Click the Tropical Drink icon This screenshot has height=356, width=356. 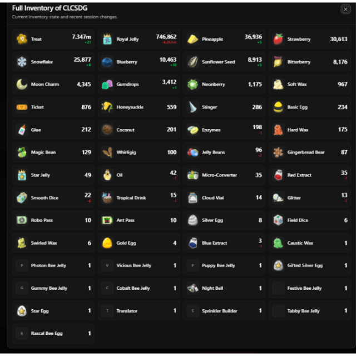(x=107, y=197)
